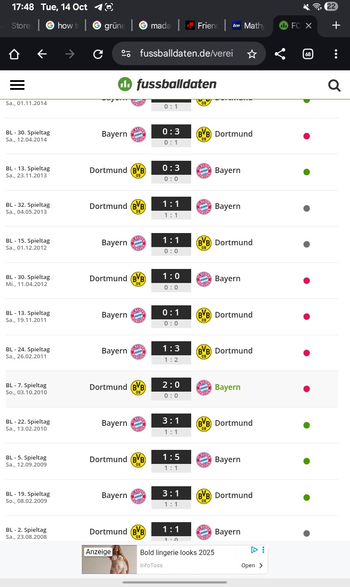Open a new tab with the plus icon

[336, 25]
